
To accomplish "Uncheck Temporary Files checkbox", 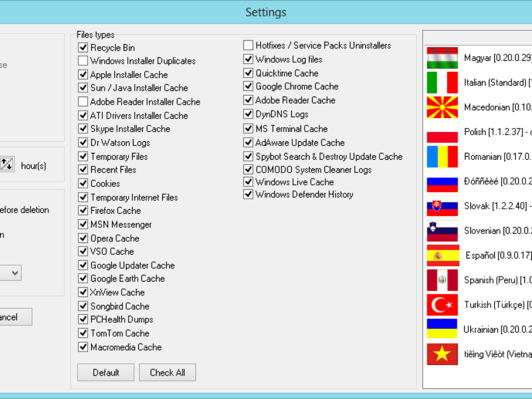I will 83,156.
